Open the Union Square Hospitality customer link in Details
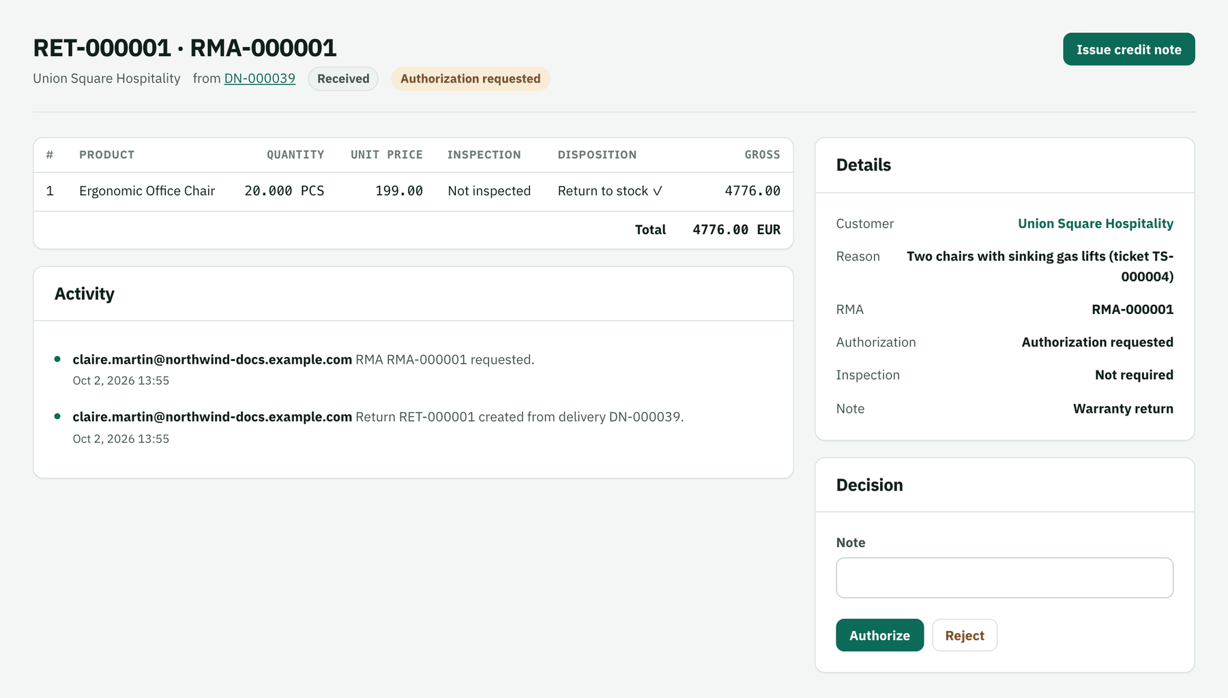This screenshot has height=698, width=1228. 1096,224
